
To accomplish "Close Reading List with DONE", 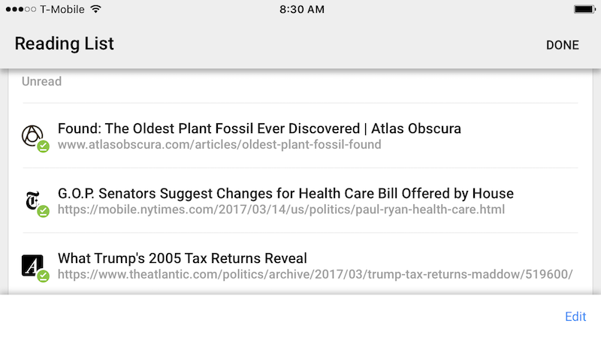I will 562,45.
